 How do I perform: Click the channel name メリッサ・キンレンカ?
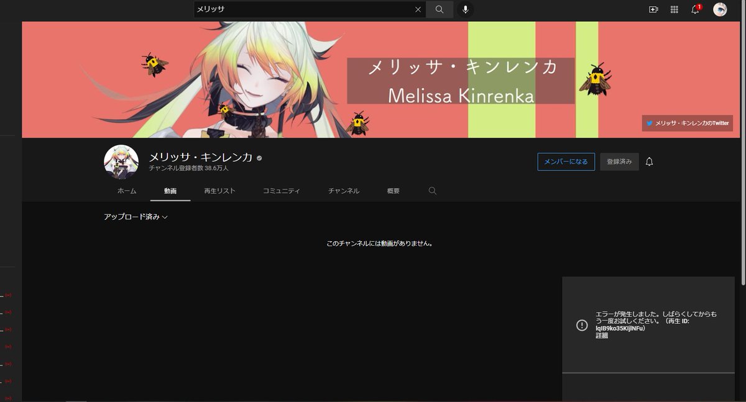201,158
